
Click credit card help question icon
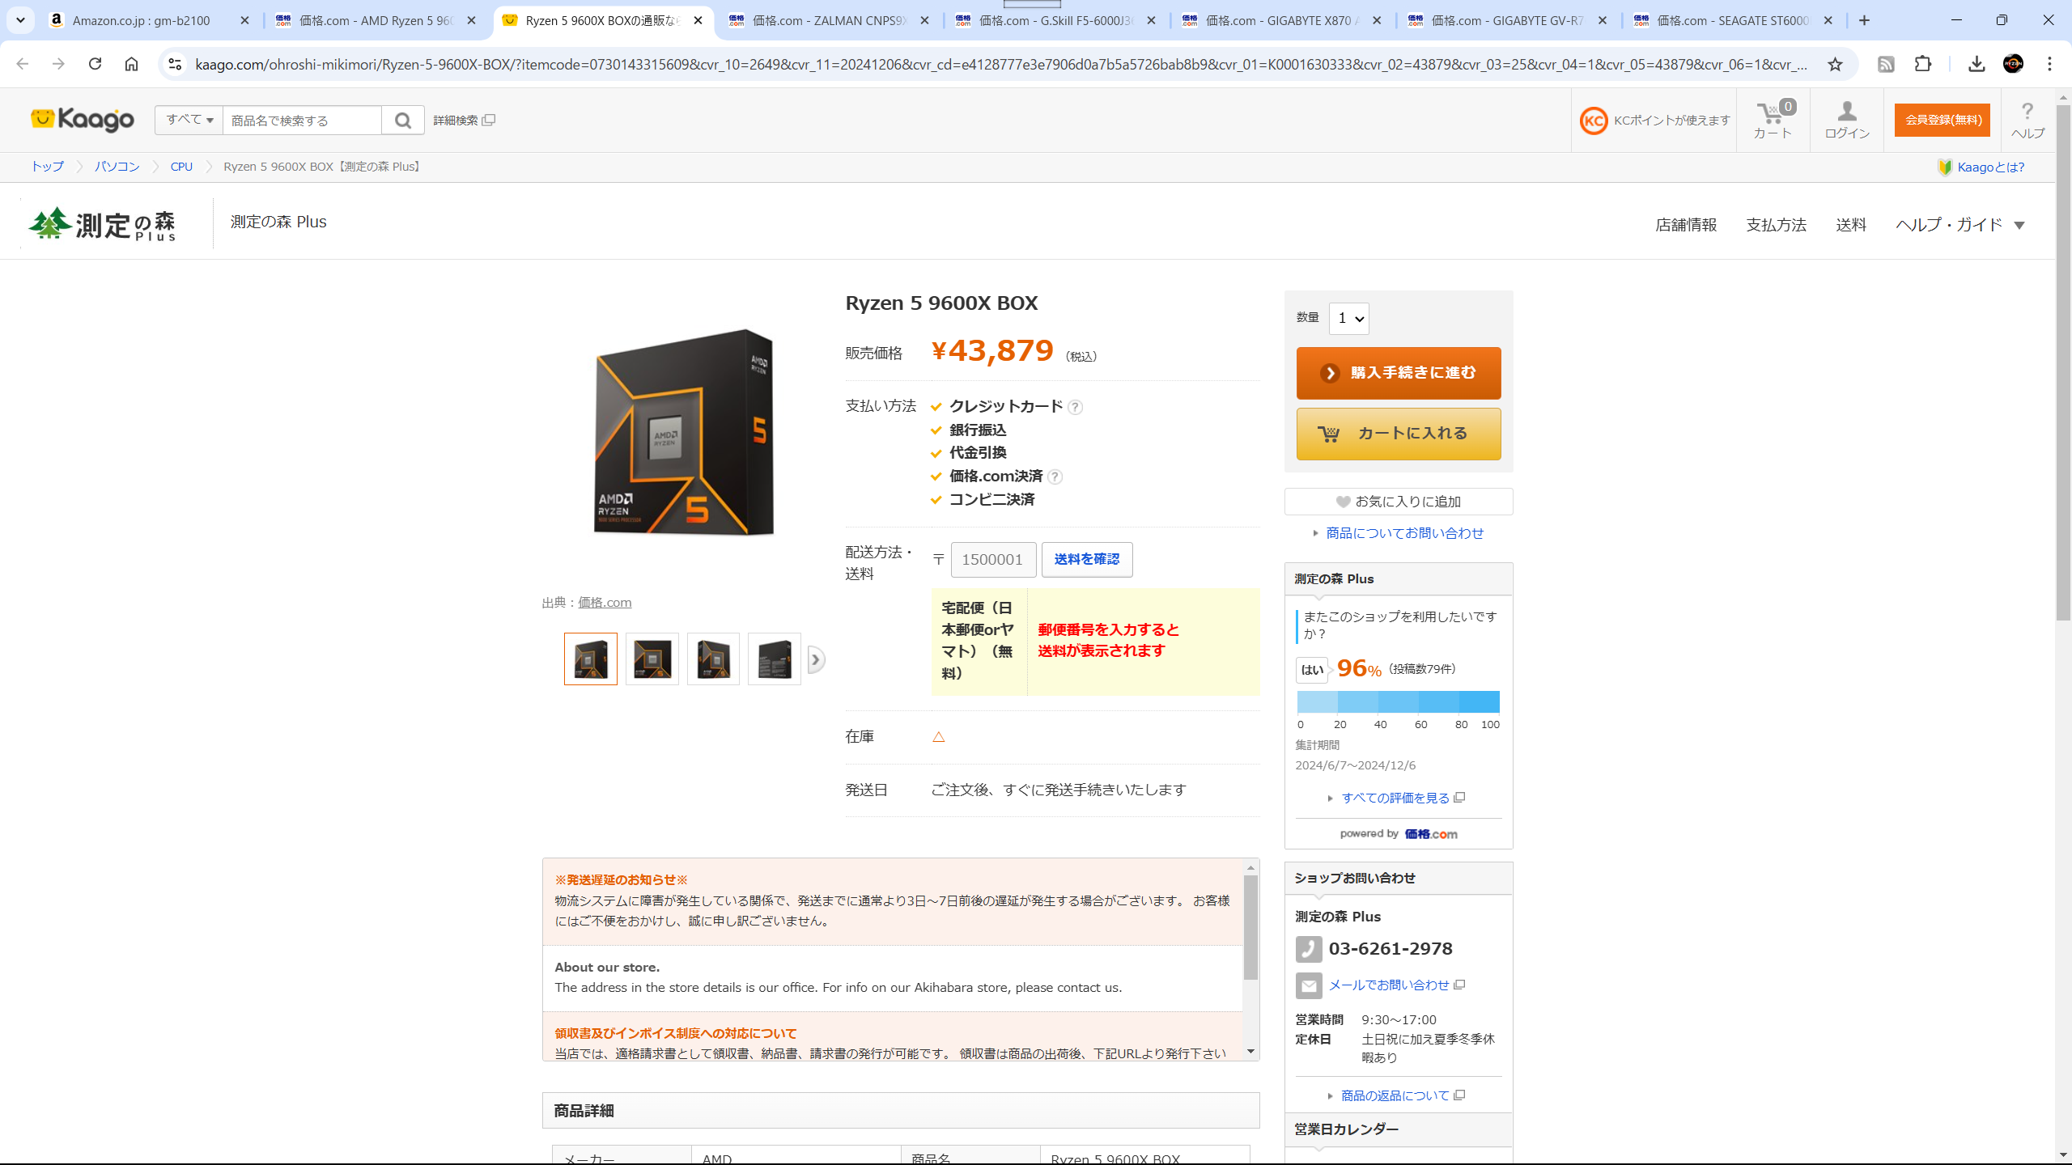click(x=1075, y=407)
